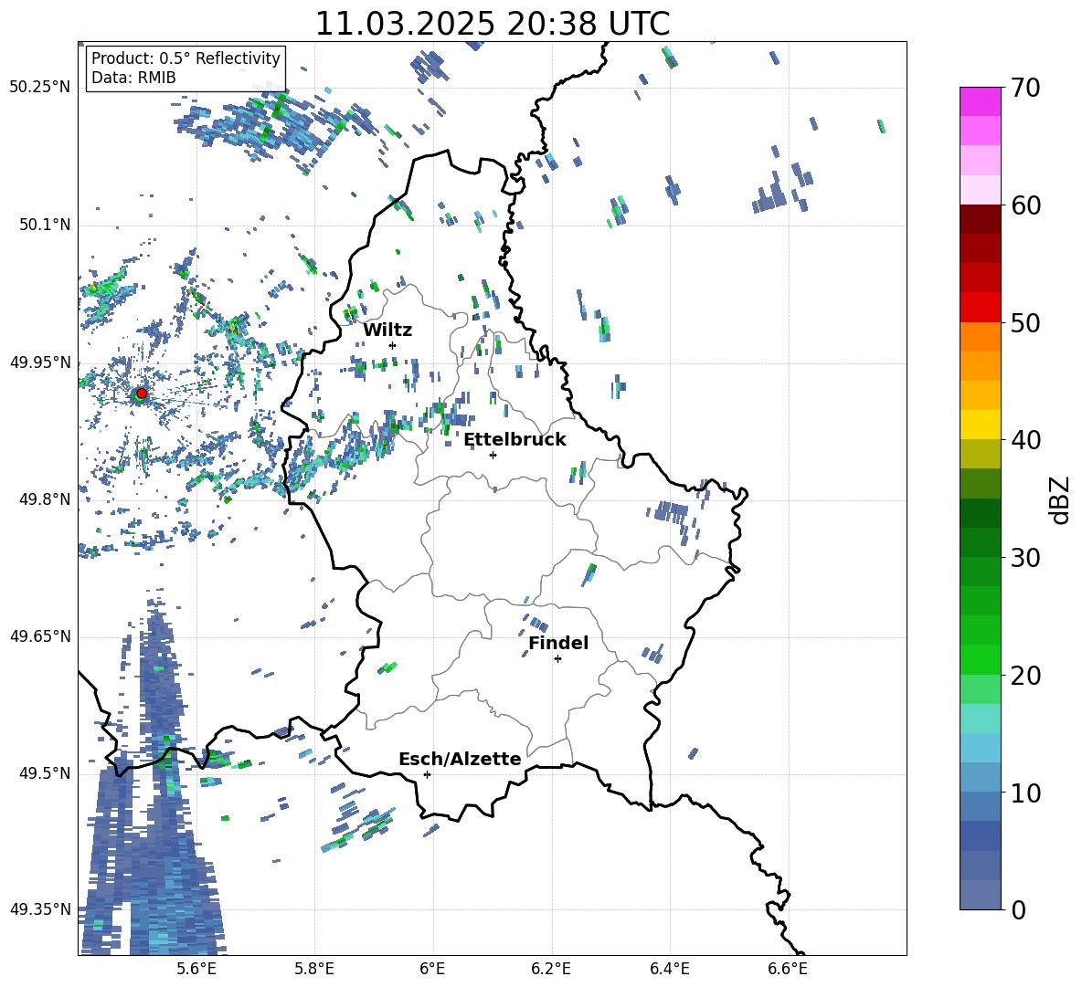This screenshot has height=987, width=1082.
Task: Pick the grey-blue bottom colorbar segment at 0
Action: click(980, 895)
